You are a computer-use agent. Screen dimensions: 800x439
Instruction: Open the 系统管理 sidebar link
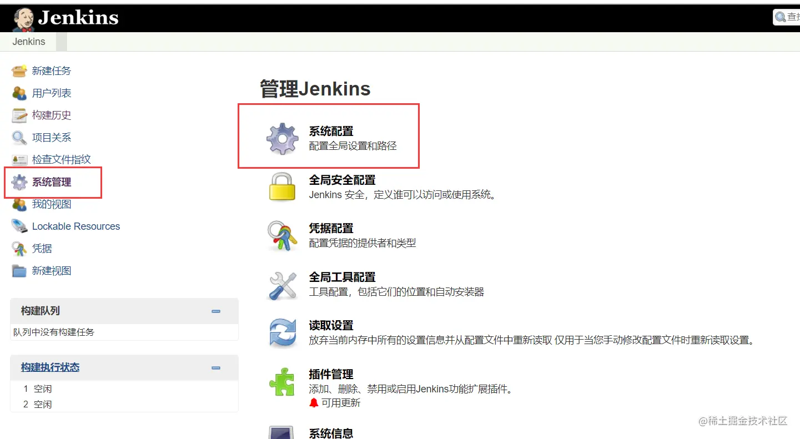[52, 182]
